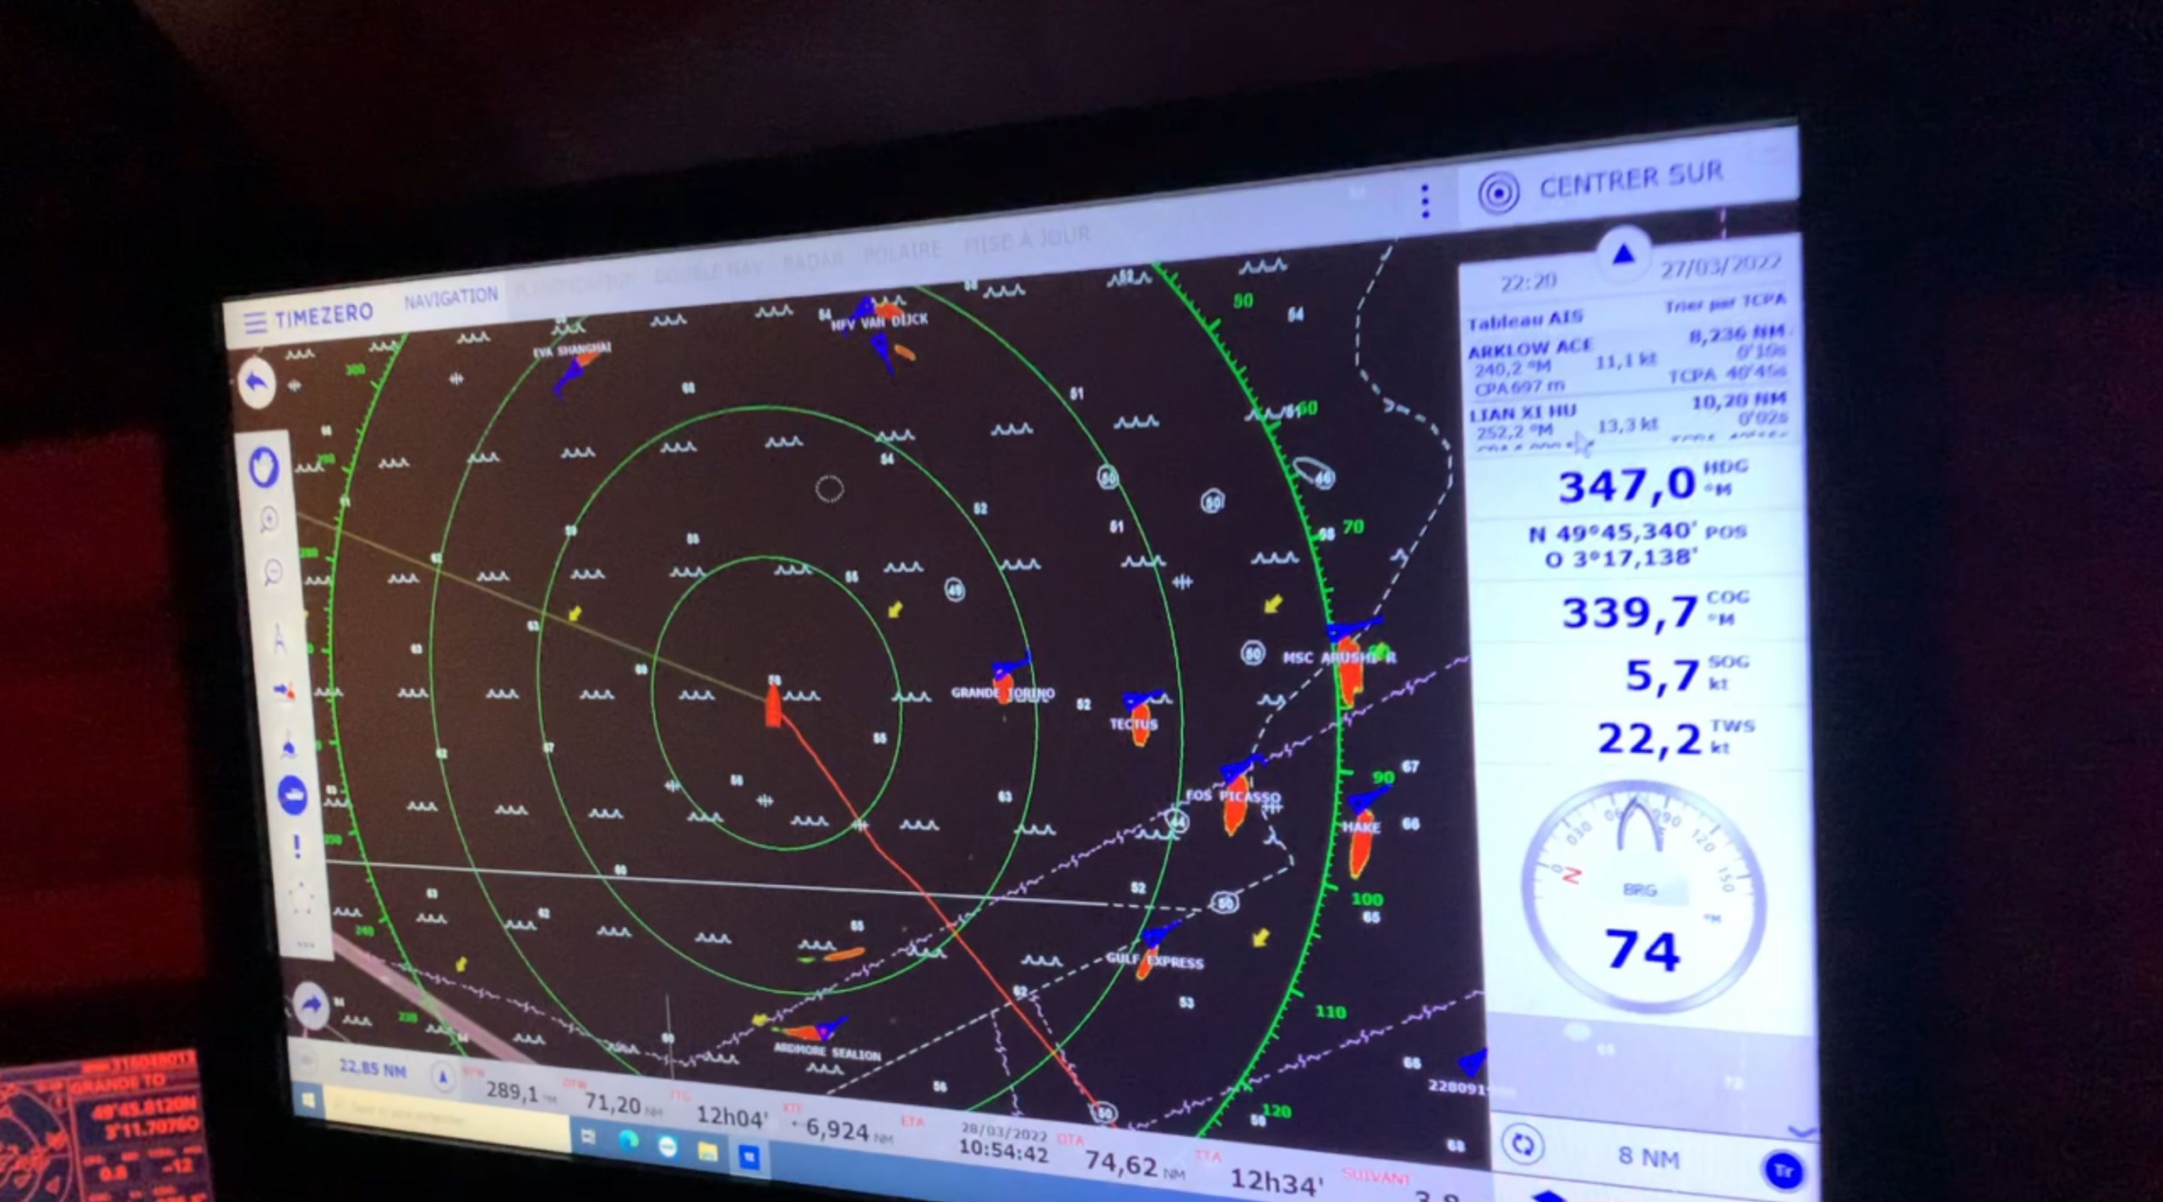Select the Pan hand tool
Screen dimensions: 2163x1202
tap(264, 465)
